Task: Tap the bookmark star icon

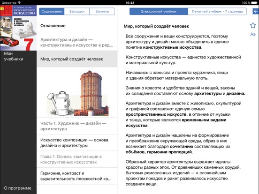Action: [253, 25]
